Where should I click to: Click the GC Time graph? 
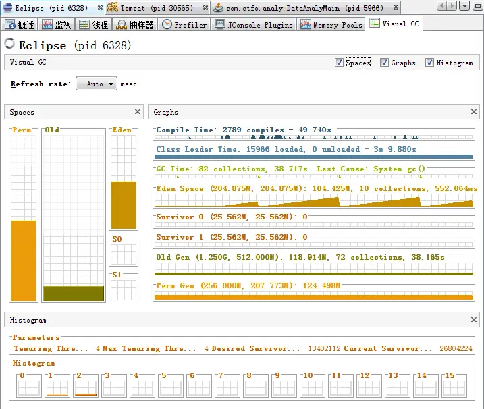click(314, 175)
